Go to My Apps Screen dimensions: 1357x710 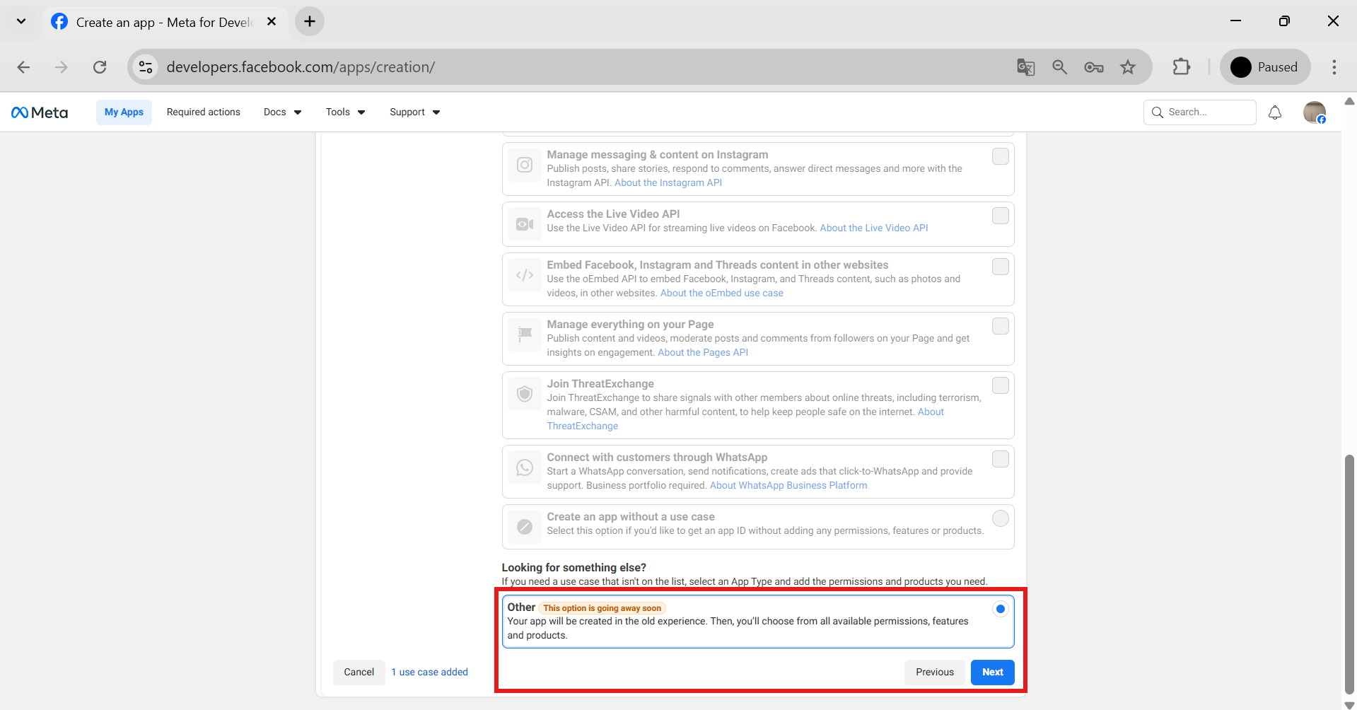pyautogui.click(x=124, y=112)
